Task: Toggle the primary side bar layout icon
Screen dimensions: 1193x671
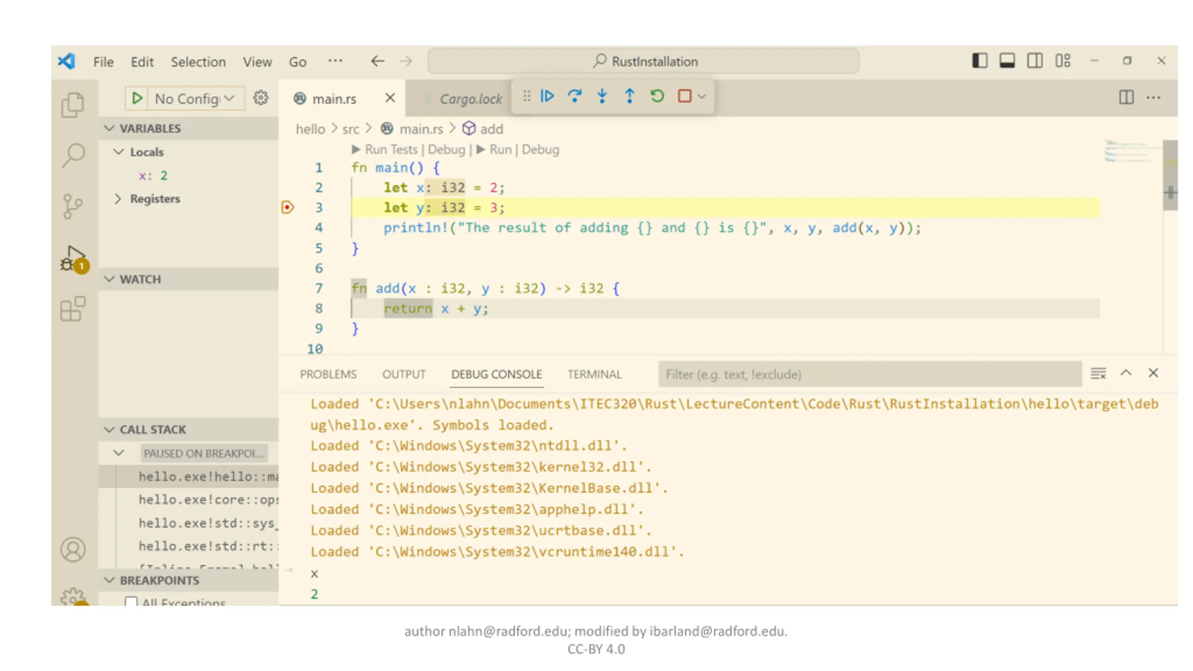Action: pos(979,61)
